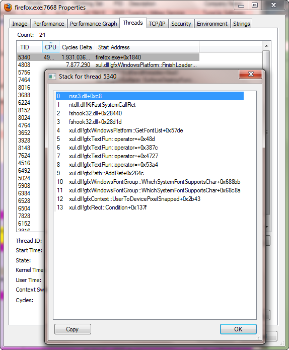Select thread 7624 in the list

tap(24, 156)
